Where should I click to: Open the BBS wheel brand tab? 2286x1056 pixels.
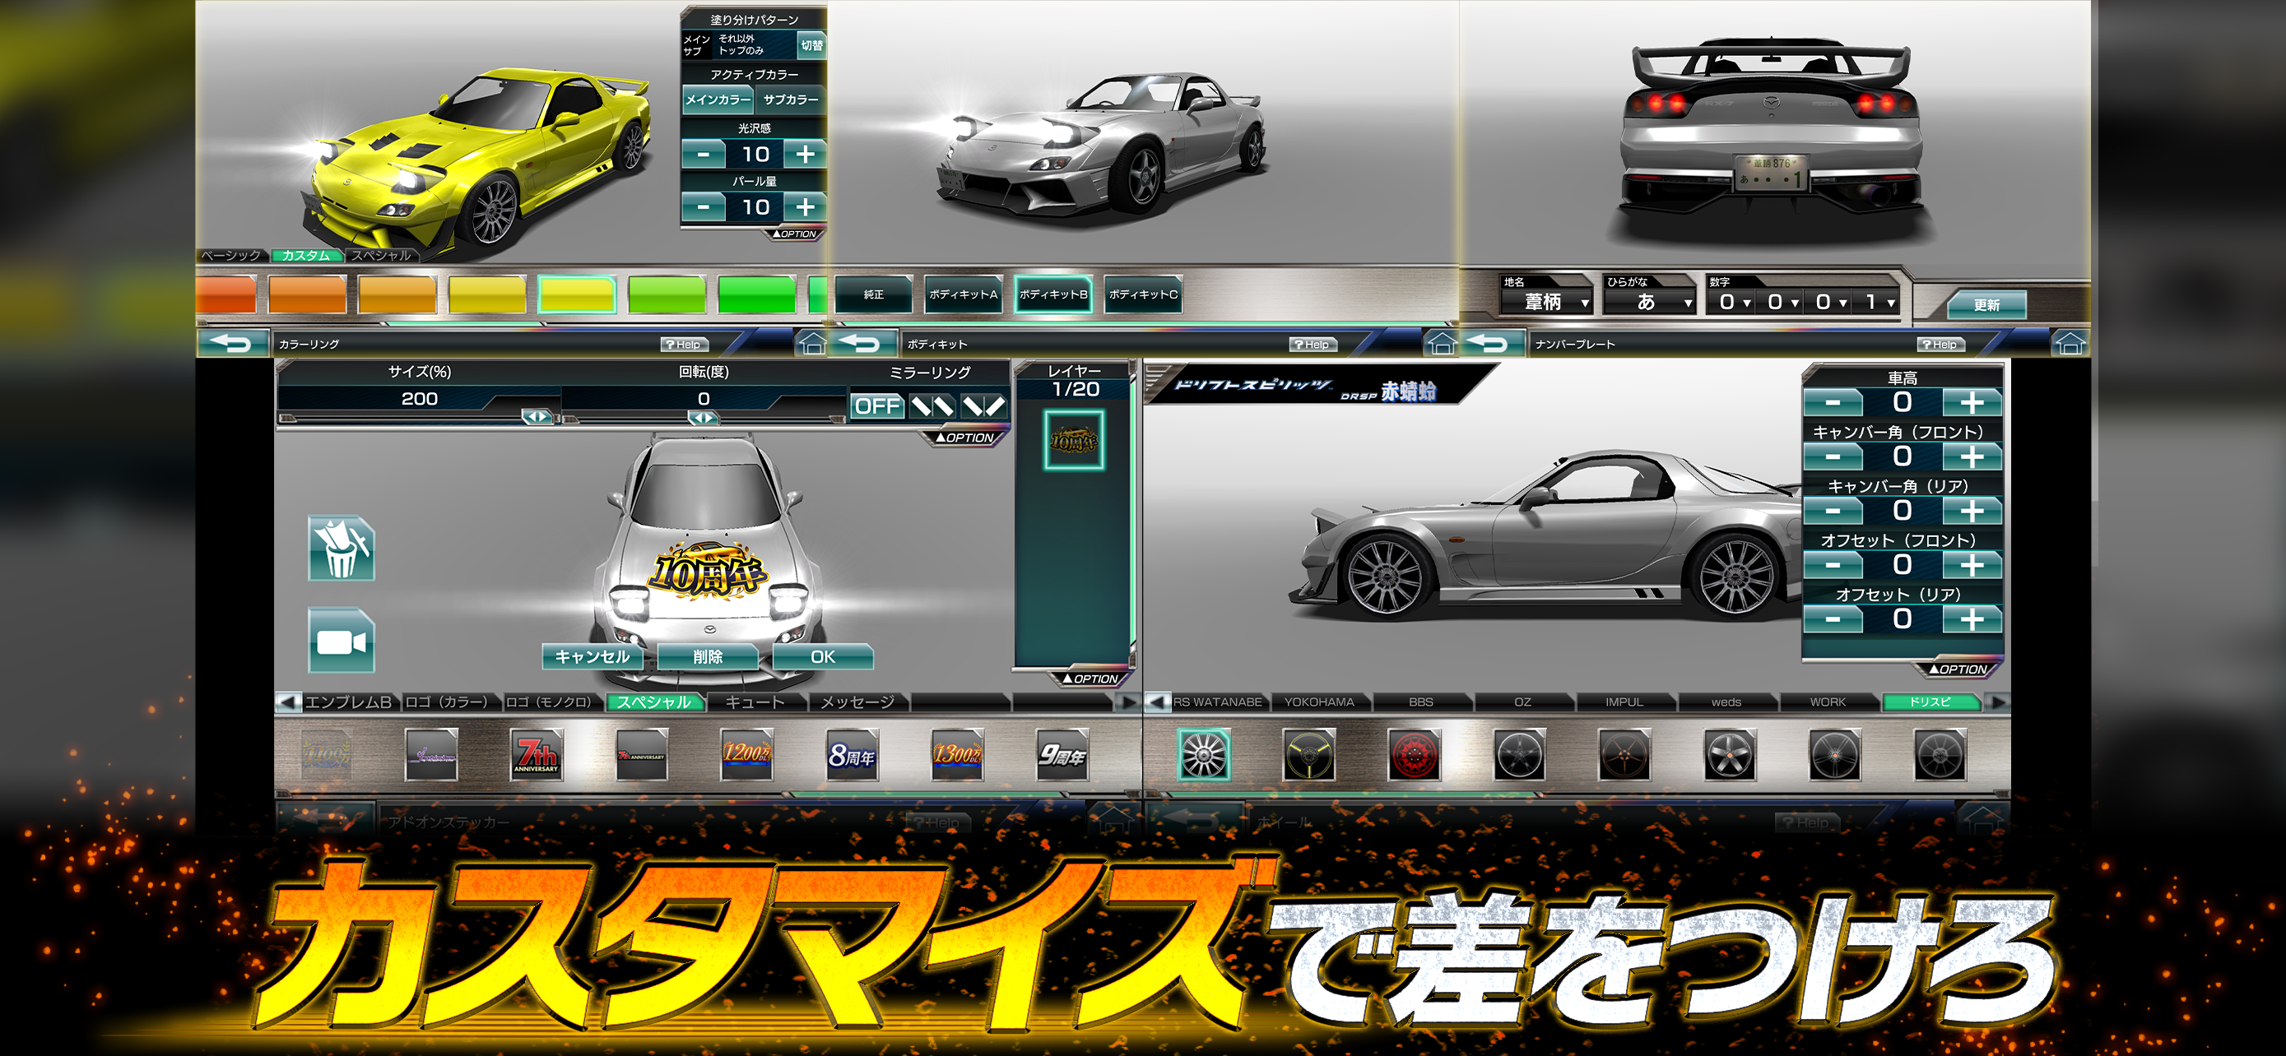click(x=1421, y=702)
